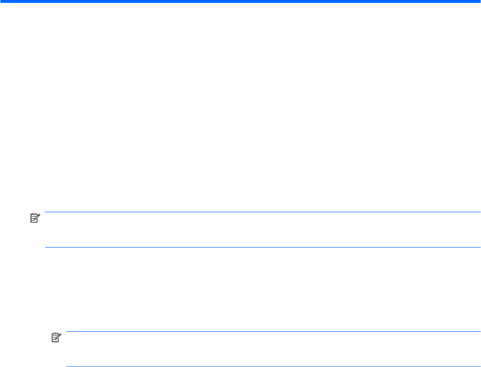Image resolution: width=481 pixels, height=367 pixels.
Task: Click the lower note's top border line
Action: pos(271,332)
